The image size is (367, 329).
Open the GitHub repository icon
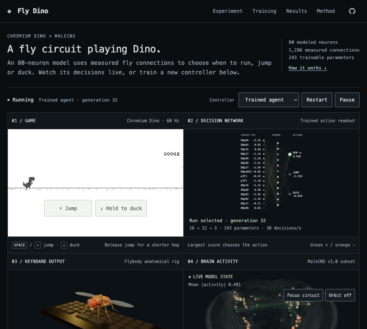pos(352,11)
